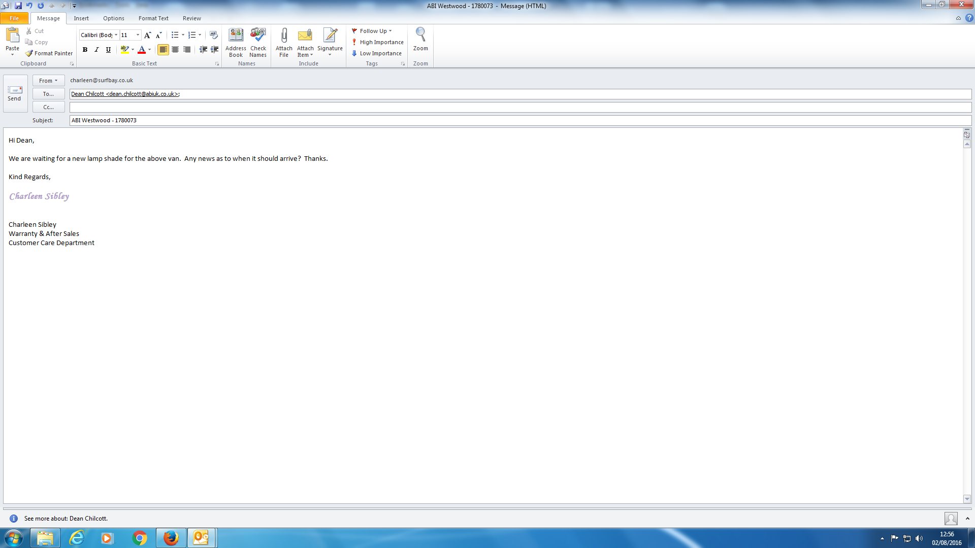Open the Format Text tab
This screenshot has height=548, width=975.
click(x=153, y=18)
